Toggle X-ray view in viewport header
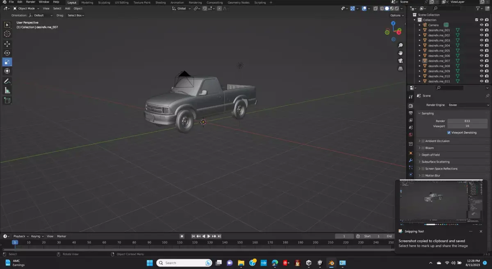 (375, 8)
